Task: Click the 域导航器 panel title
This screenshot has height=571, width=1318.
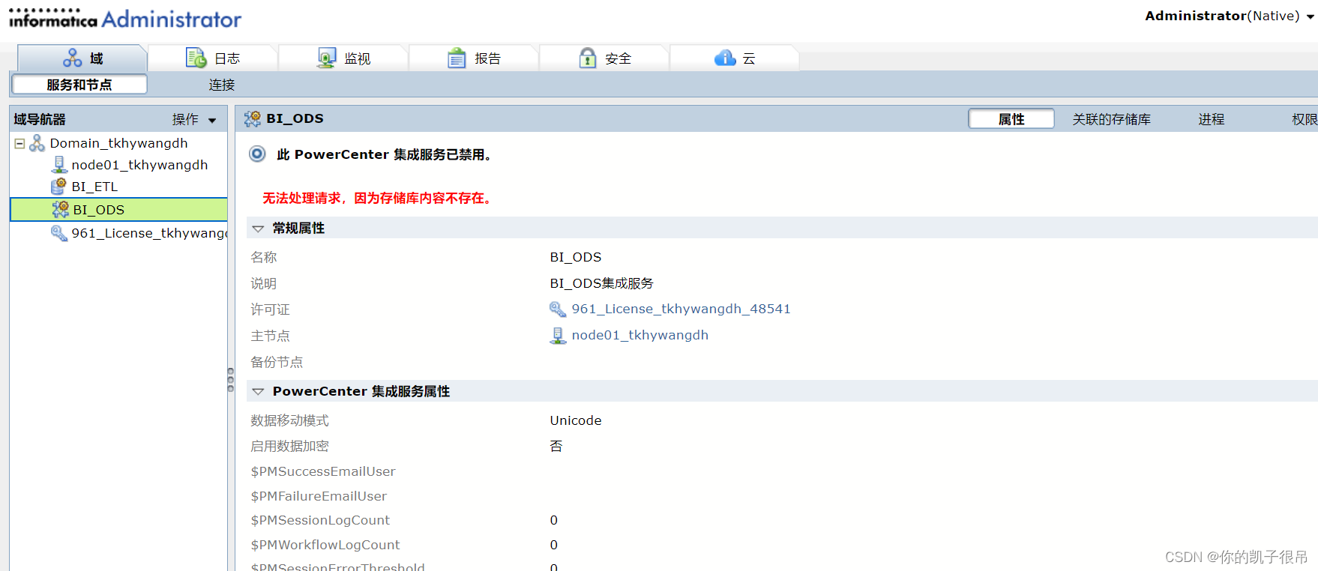Action: [x=40, y=119]
